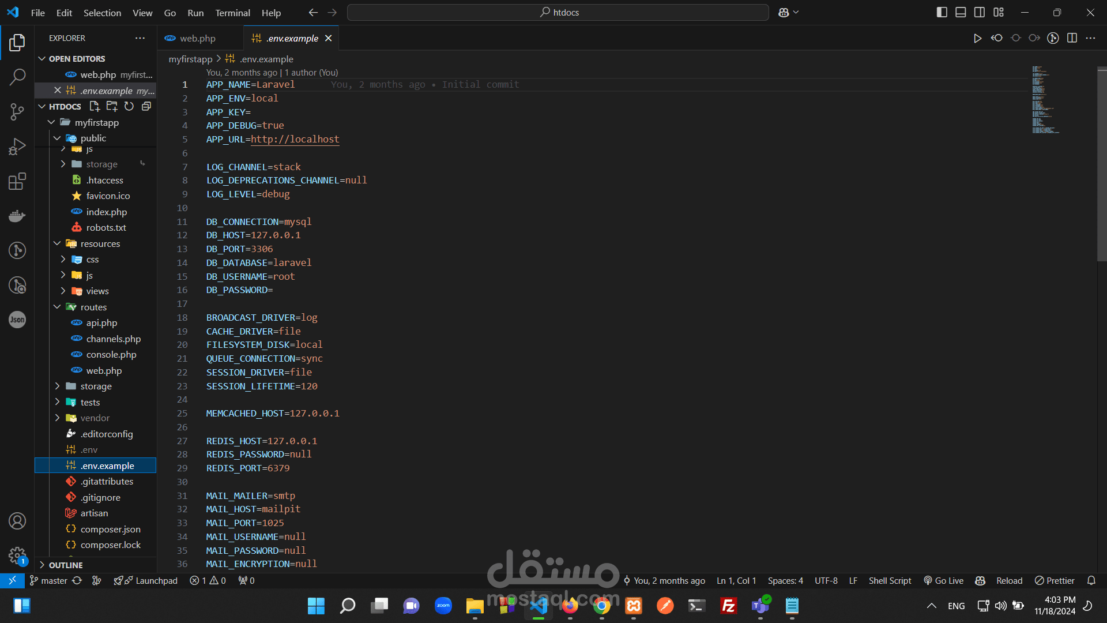The width and height of the screenshot is (1107, 623).
Task: Open the Docker view in activity bar
Action: coord(17,216)
